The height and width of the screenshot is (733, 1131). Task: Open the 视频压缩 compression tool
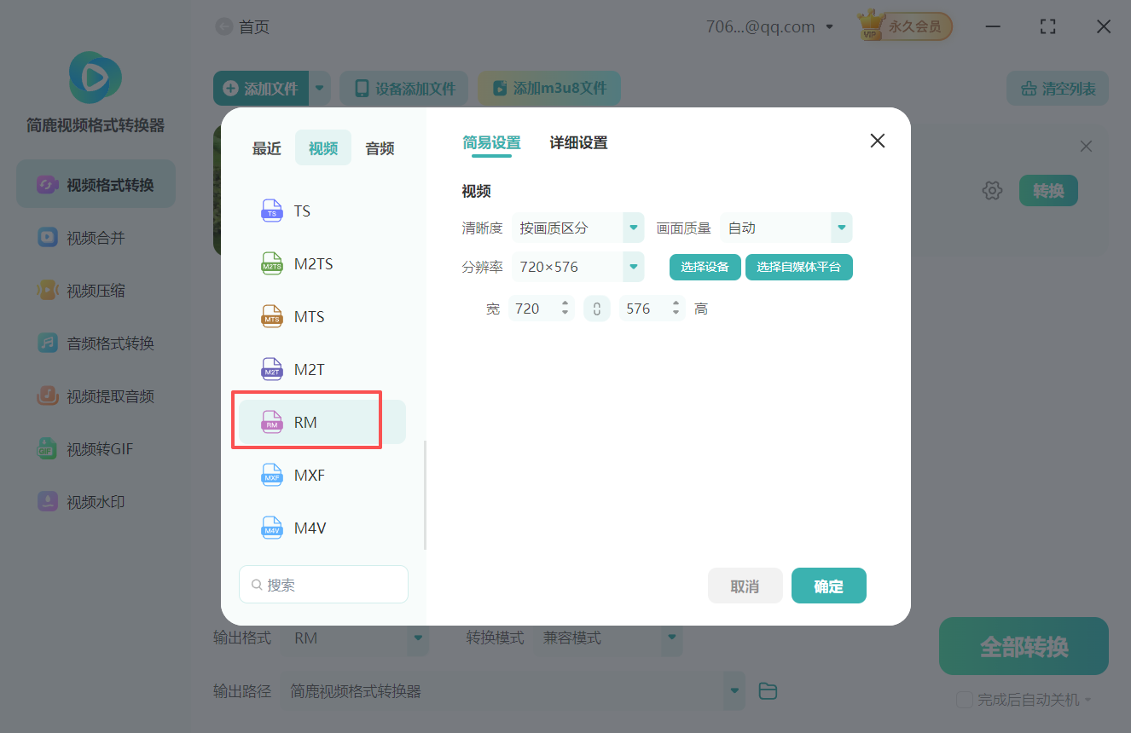pyautogui.click(x=94, y=290)
